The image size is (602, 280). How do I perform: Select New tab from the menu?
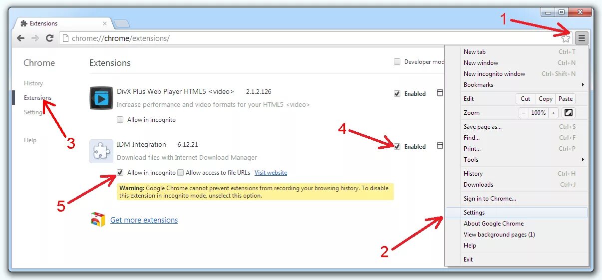point(517,52)
